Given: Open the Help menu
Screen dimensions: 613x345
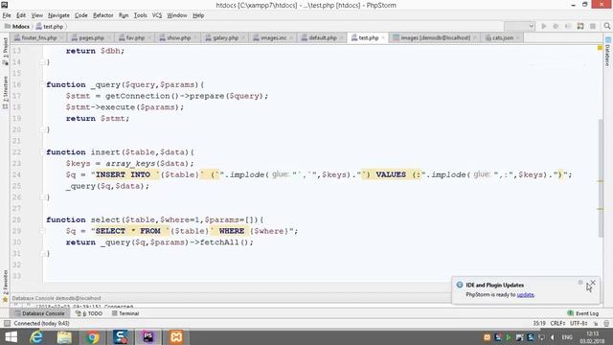Looking at the screenshot, I should click(x=198, y=15).
